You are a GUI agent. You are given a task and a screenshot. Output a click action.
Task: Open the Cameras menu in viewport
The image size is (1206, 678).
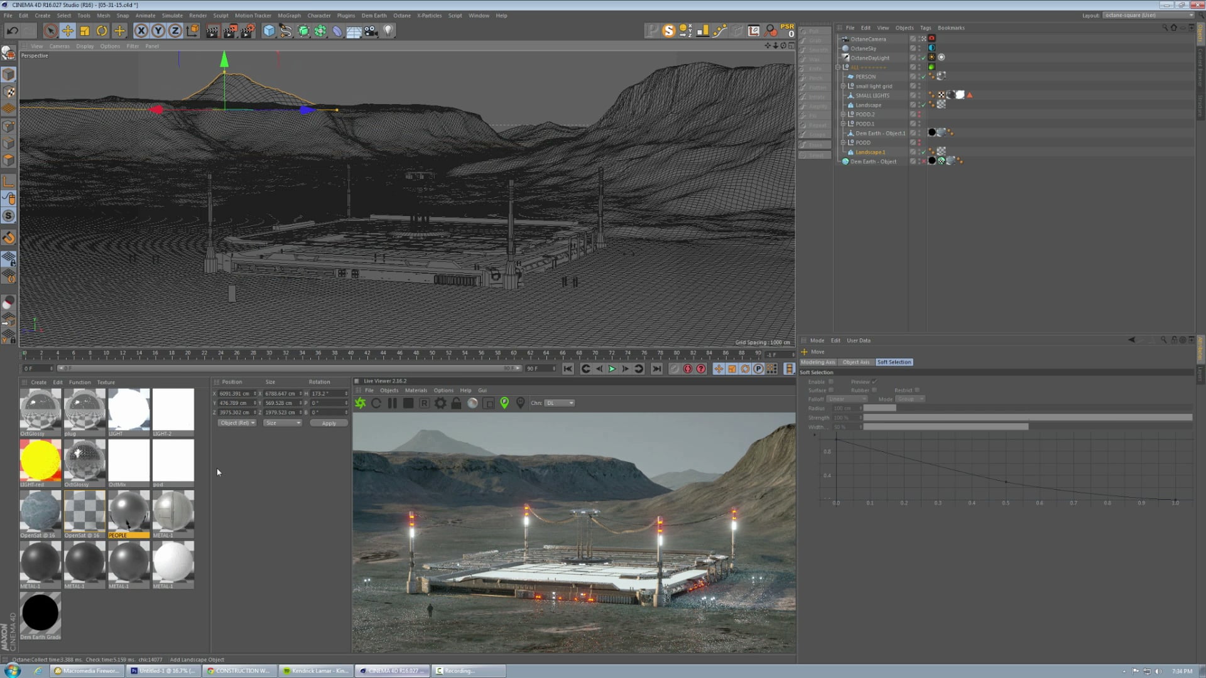pos(60,46)
